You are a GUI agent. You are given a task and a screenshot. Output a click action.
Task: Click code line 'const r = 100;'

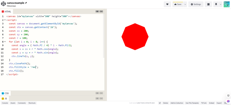coord(18,38)
